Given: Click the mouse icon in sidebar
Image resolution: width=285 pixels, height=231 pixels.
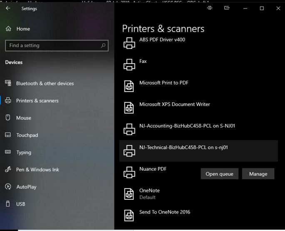Looking at the screenshot, I should coord(8,117).
